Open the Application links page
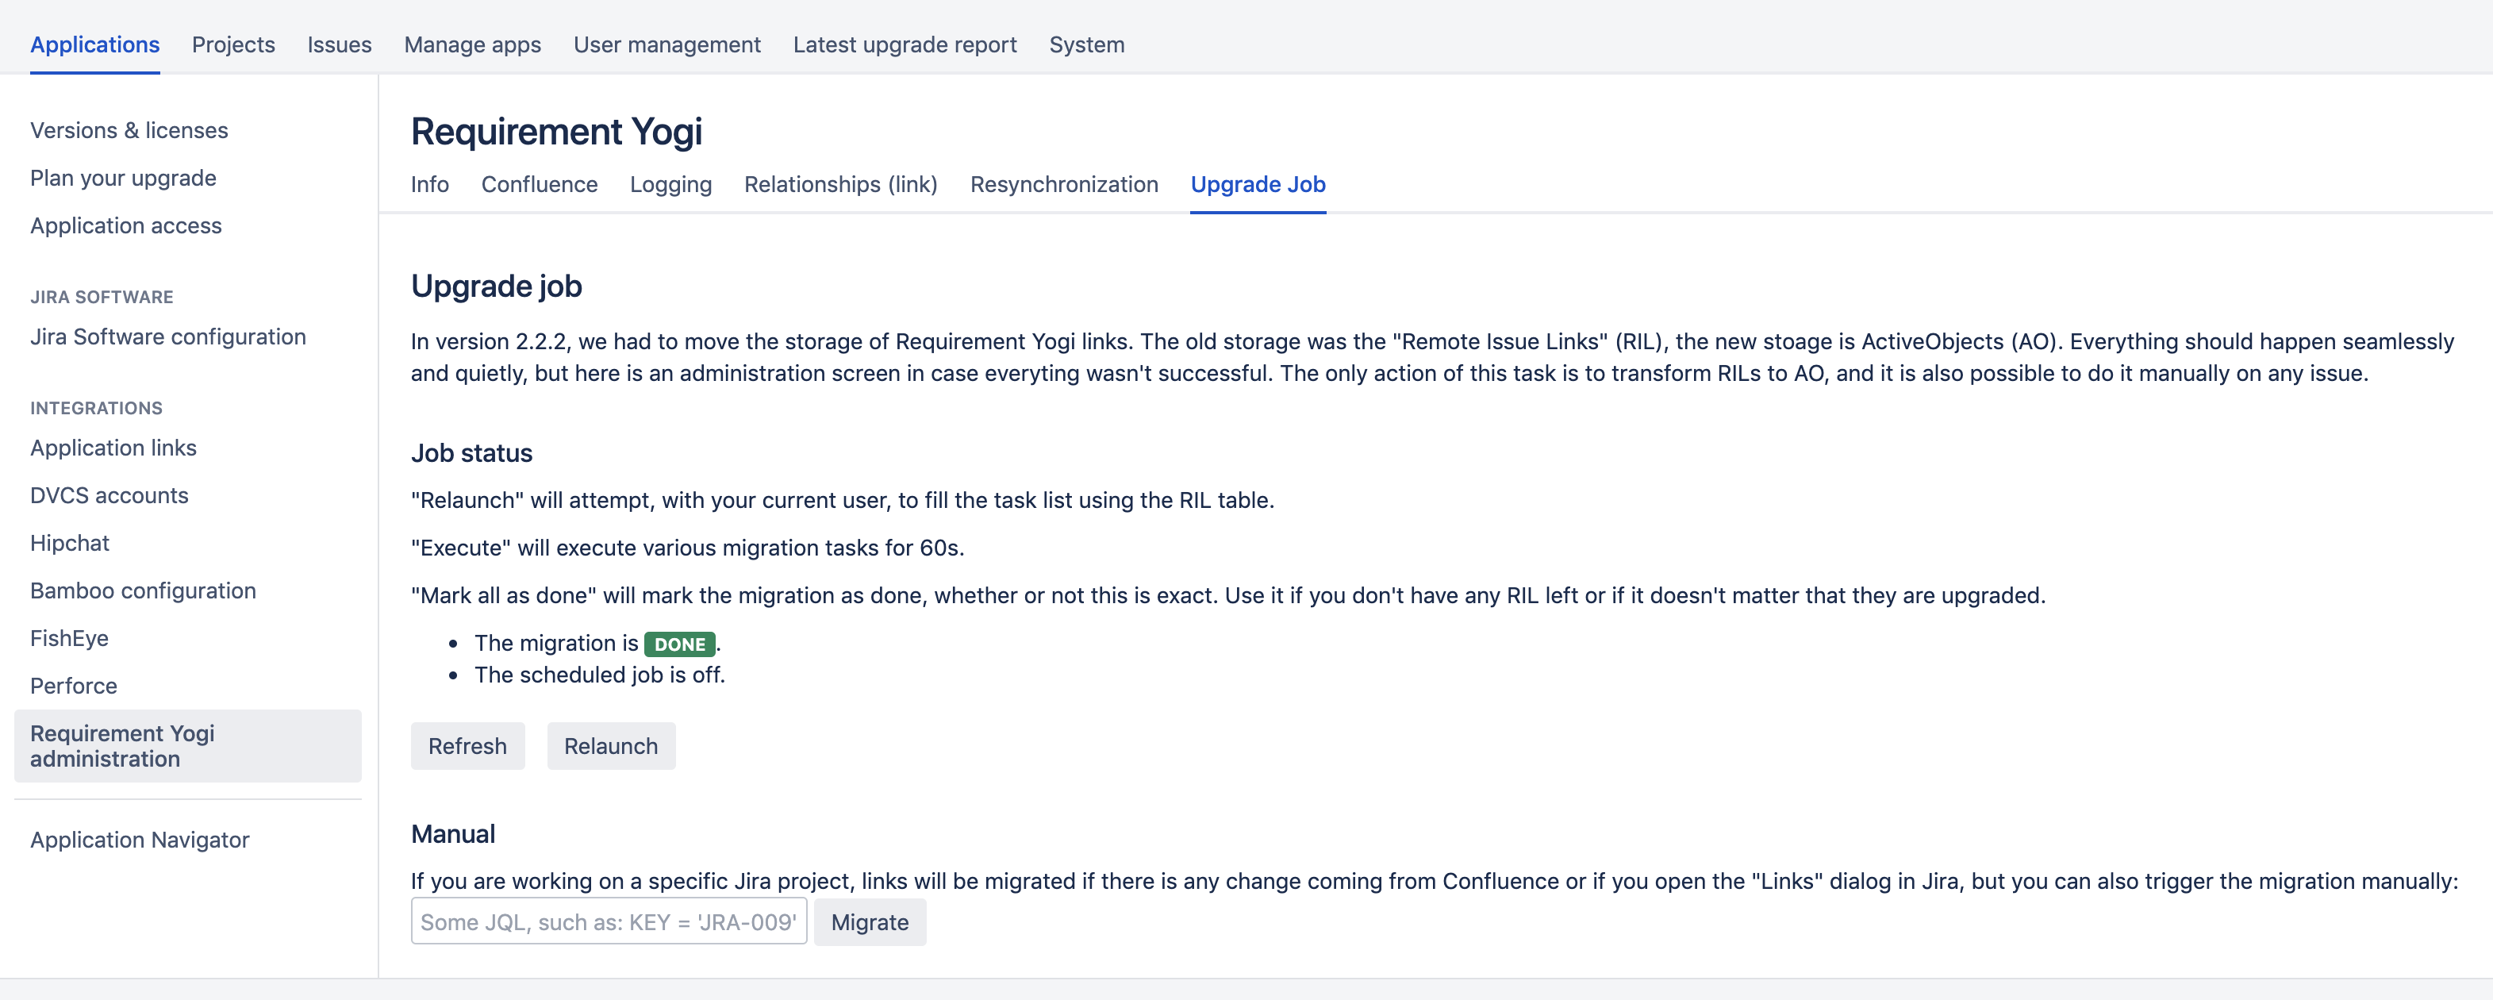Image resolution: width=2493 pixels, height=1000 pixels. click(x=112, y=448)
